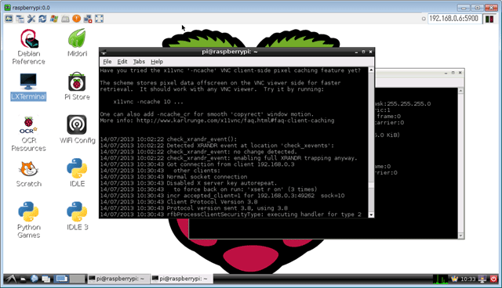Viewport: 502px width, 288px height.
Task: Click the CPU usage monitor in panel
Action: 441,279
